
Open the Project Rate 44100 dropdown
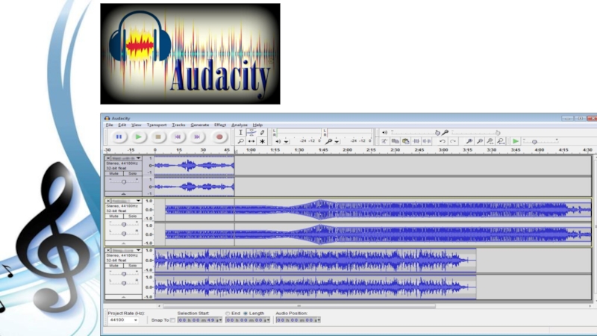[x=123, y=320]
